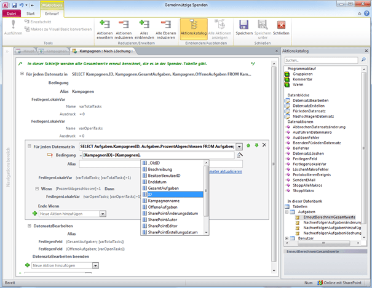Select the Entwurf ribbon tab
The width and height of the screenshot is (372, 288).
point(52,14)
